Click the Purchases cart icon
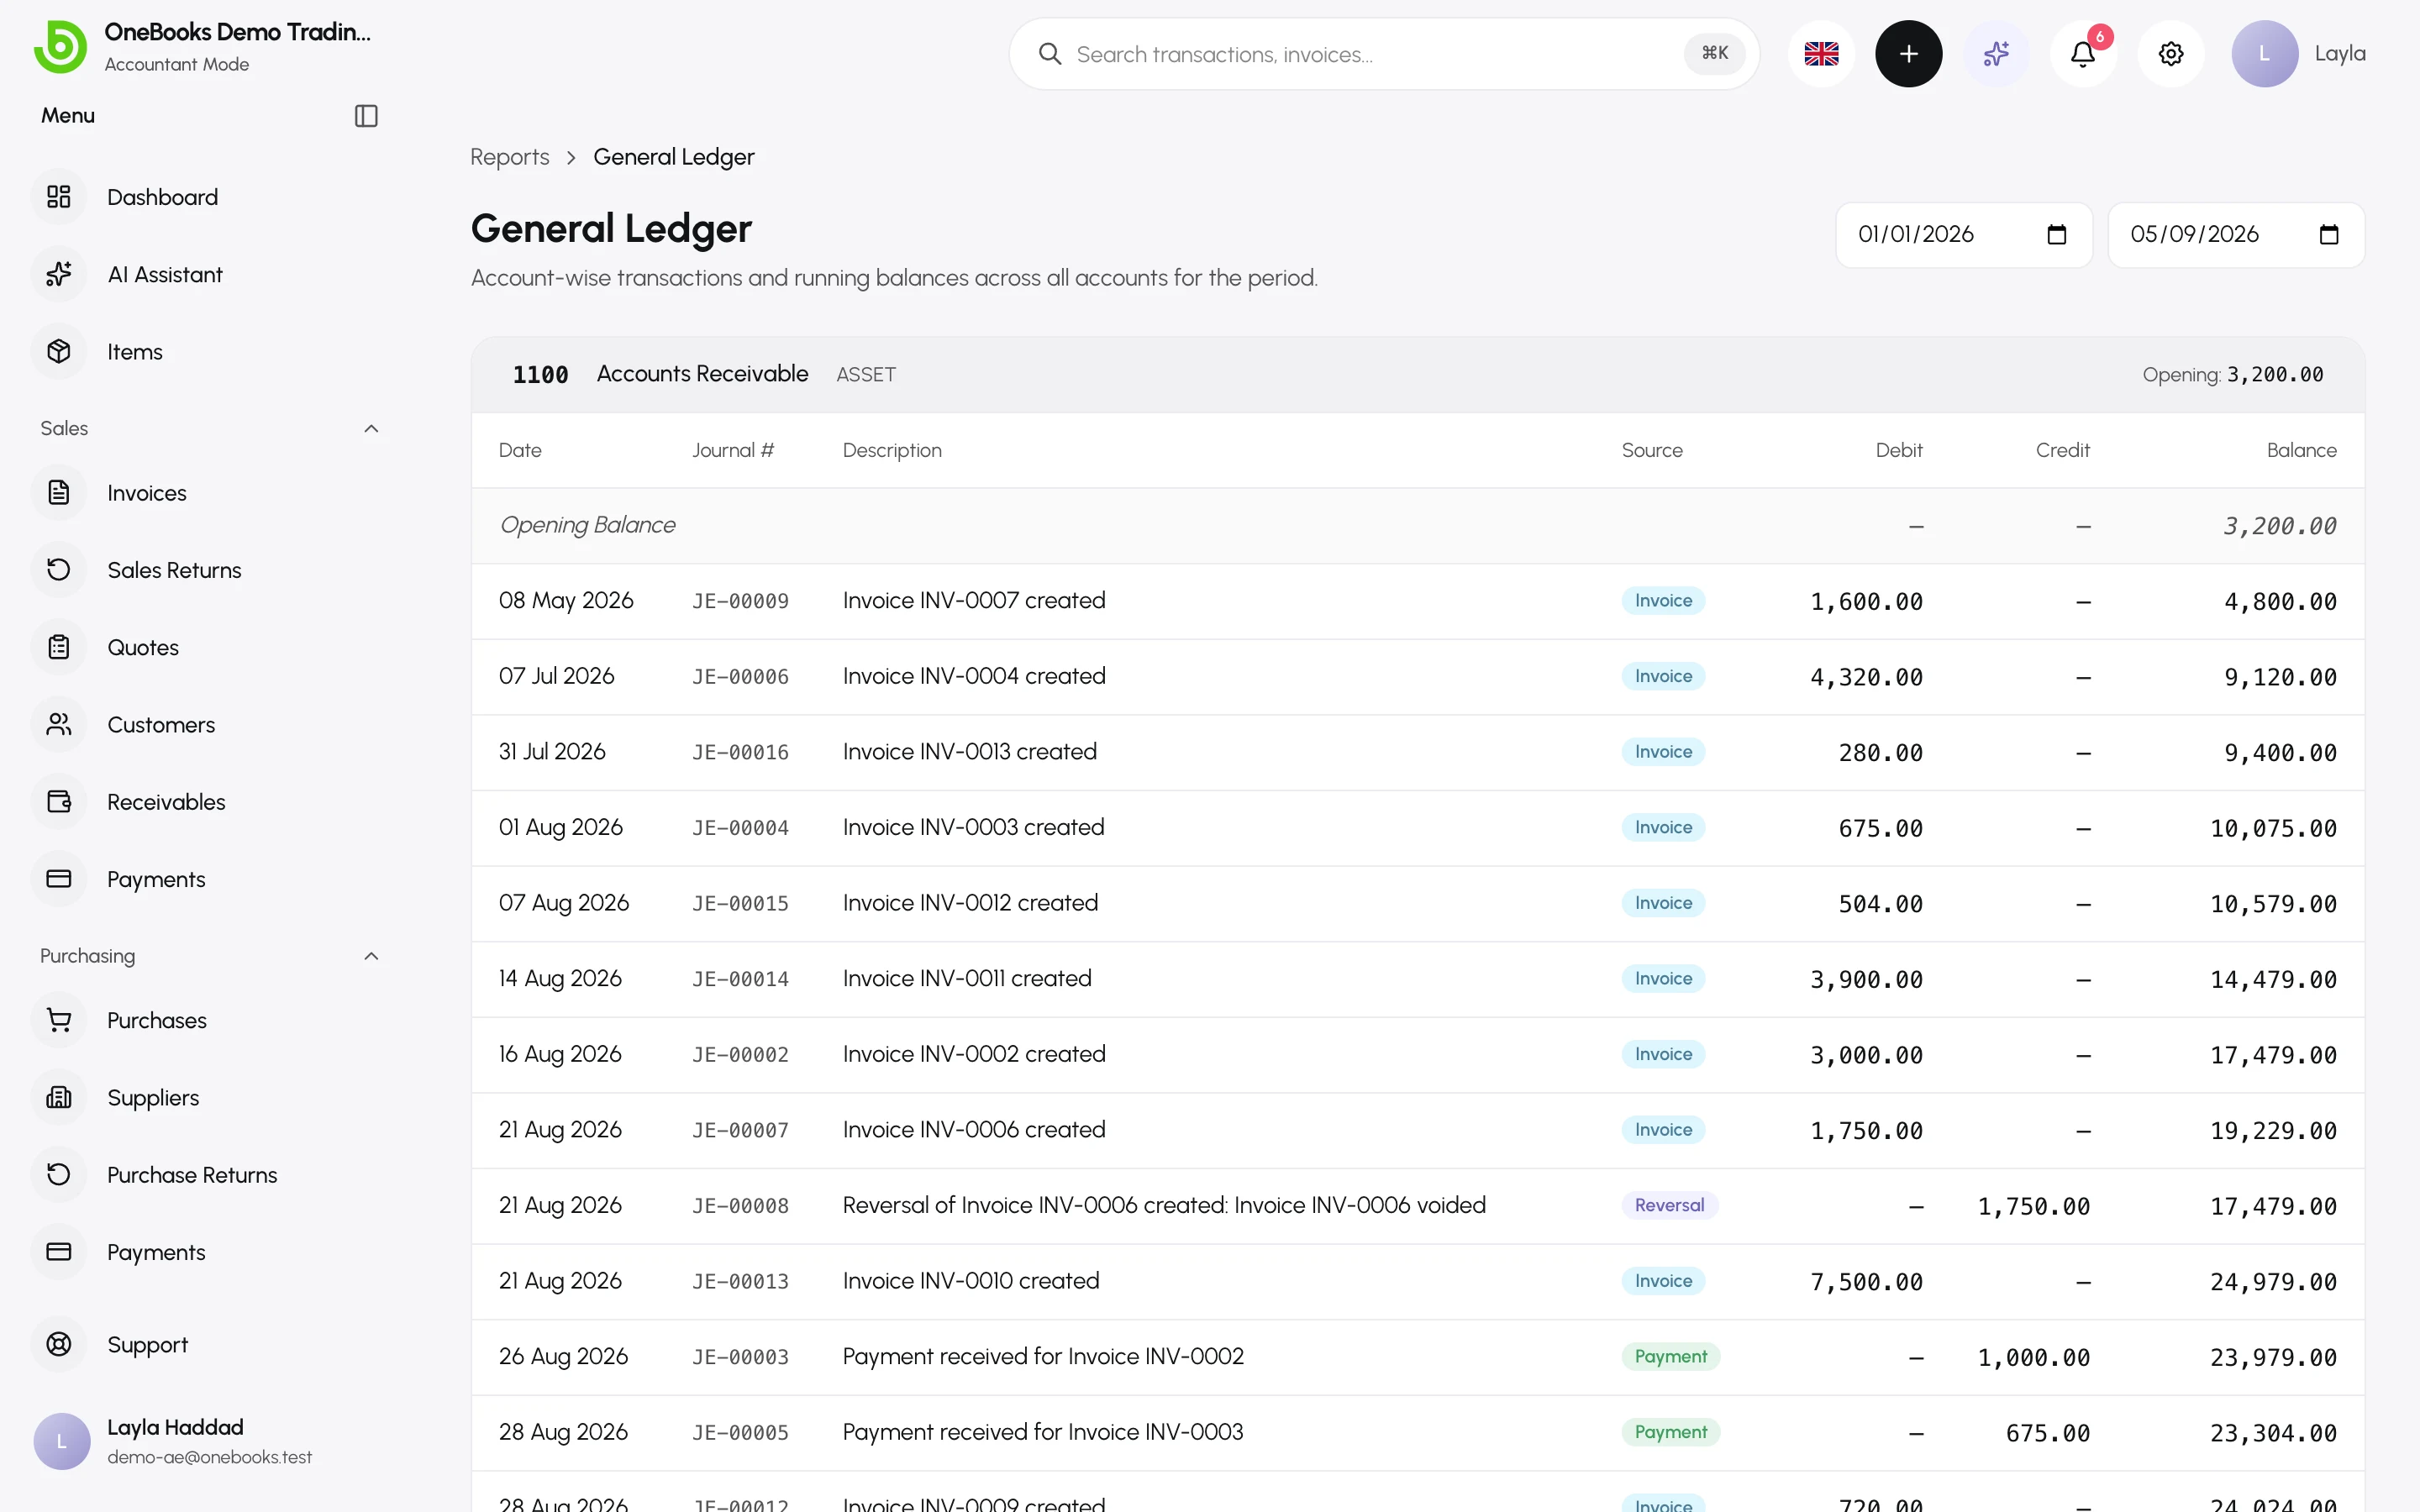 click(x=59, y=1020)
